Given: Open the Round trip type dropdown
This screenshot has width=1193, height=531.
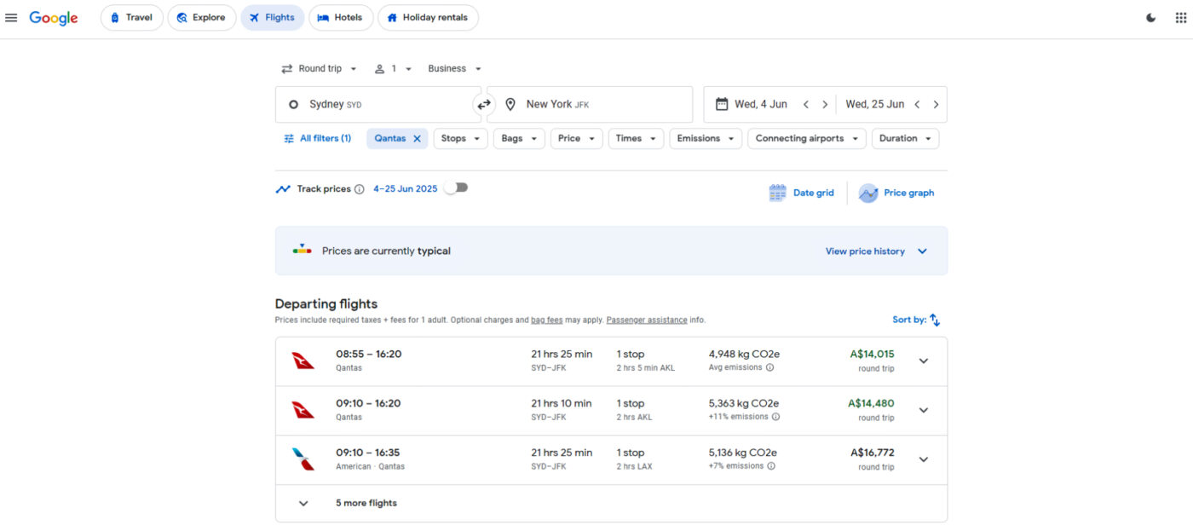Looking at the screenshot, I should [x=320, y=69].
